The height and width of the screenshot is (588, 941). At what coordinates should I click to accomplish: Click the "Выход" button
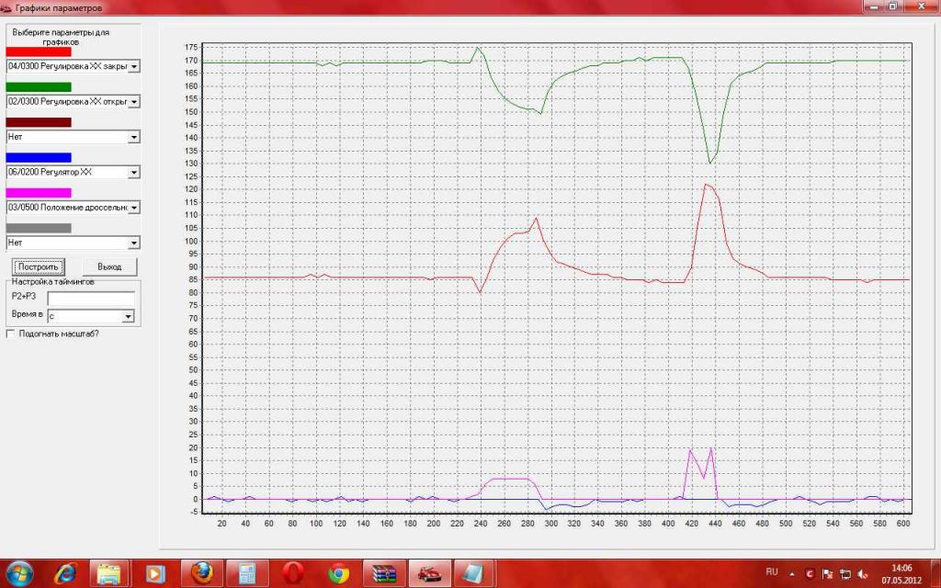point(109,266)
